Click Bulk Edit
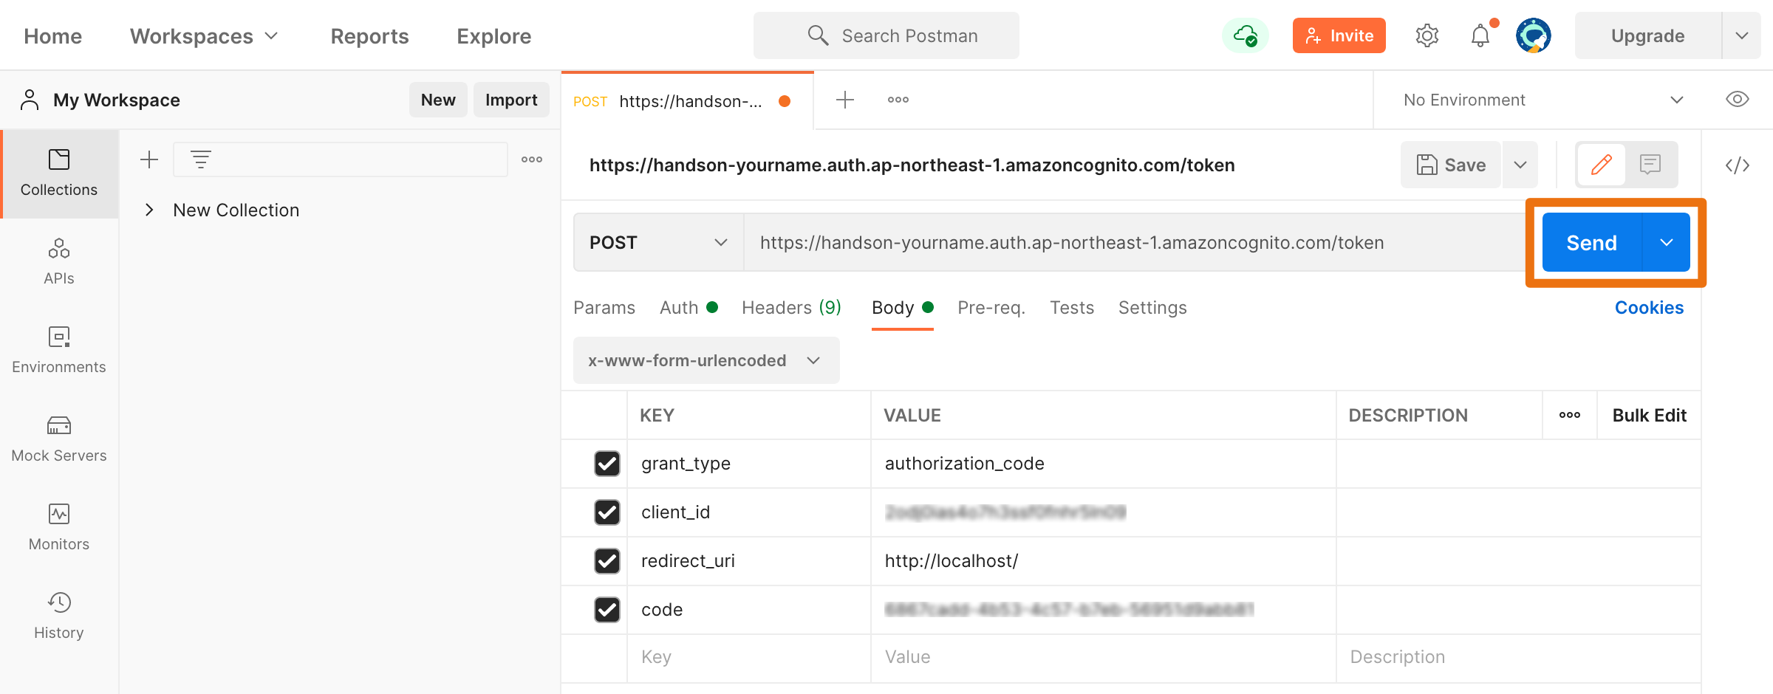This screenshot has height=694, width=1773. coord(1649,415)
